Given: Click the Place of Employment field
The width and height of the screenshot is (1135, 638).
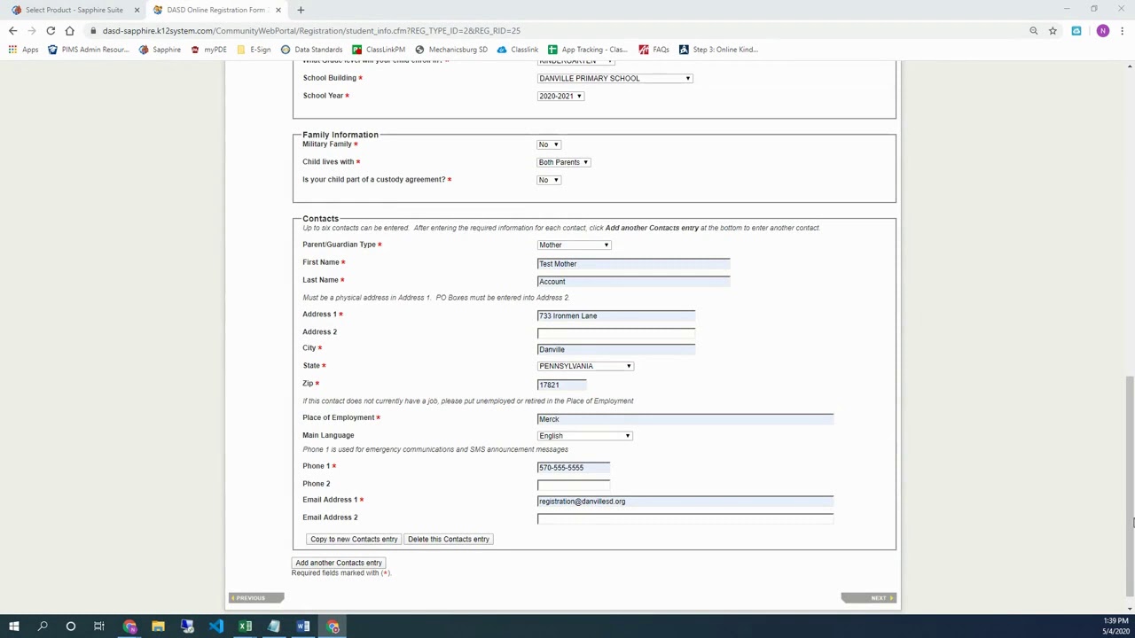Looking at the screenshot, I should [685, 418].
